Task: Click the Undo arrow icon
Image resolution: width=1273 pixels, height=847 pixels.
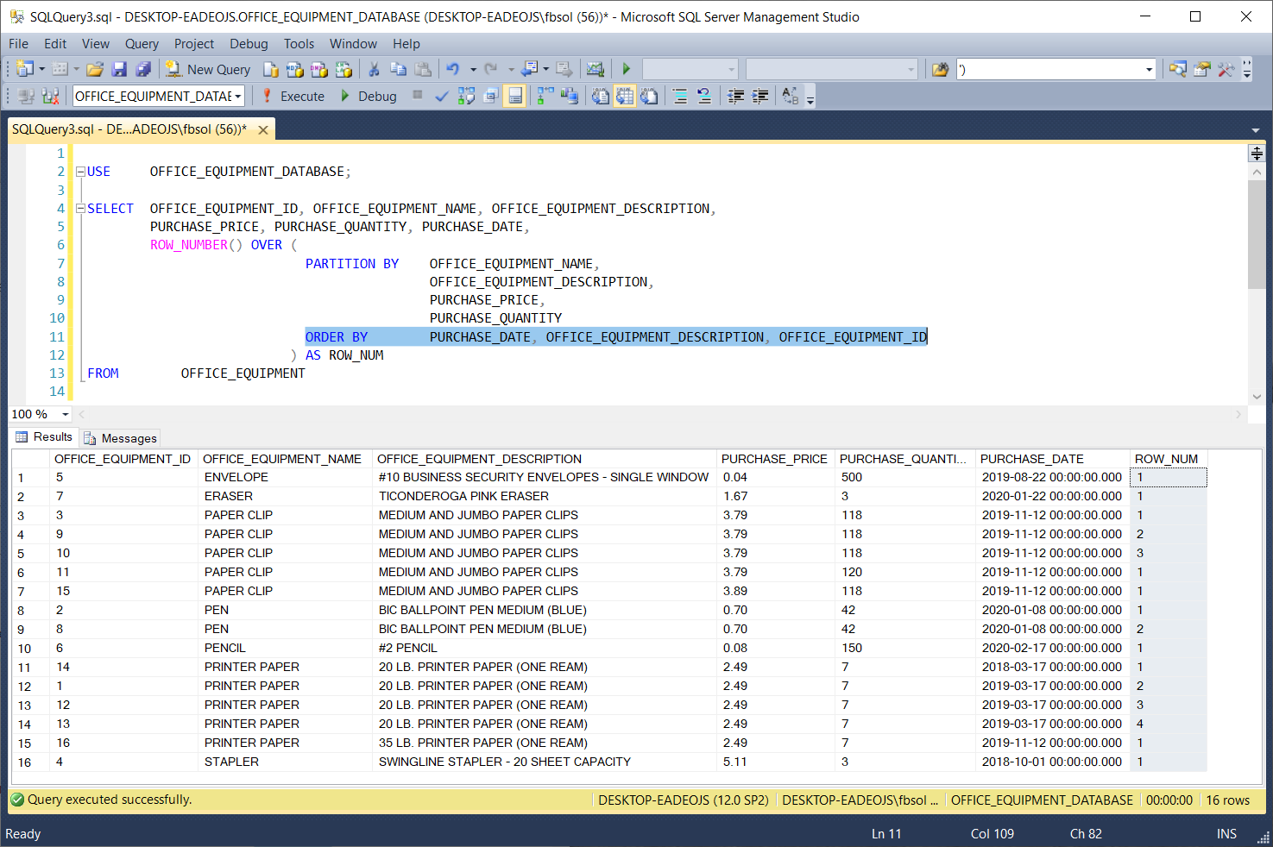Action: (452, 70)
